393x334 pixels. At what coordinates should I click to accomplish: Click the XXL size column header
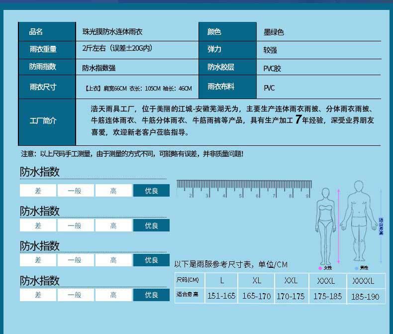[291, 281]
